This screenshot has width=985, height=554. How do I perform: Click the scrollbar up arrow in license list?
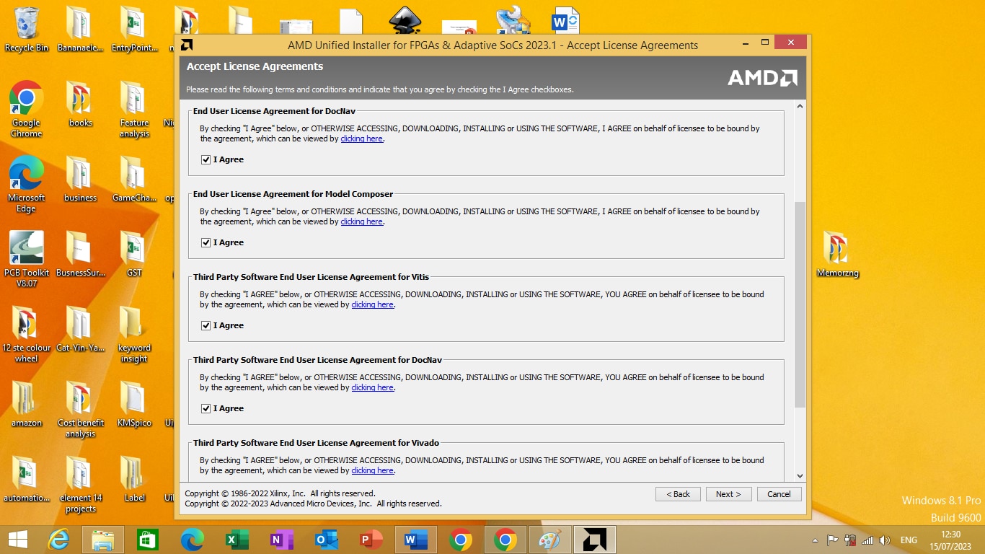(800, 107)
